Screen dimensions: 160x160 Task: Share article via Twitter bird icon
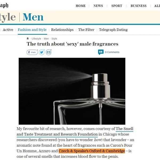pos(42,52)
